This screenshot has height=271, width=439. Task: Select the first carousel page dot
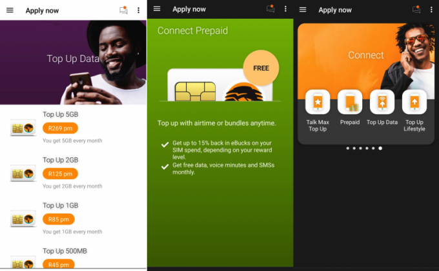tap(347, 148)
